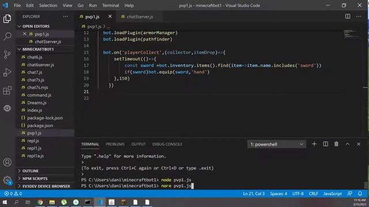Go to line via Ln 21, Col 3

[x=254, y=194]
